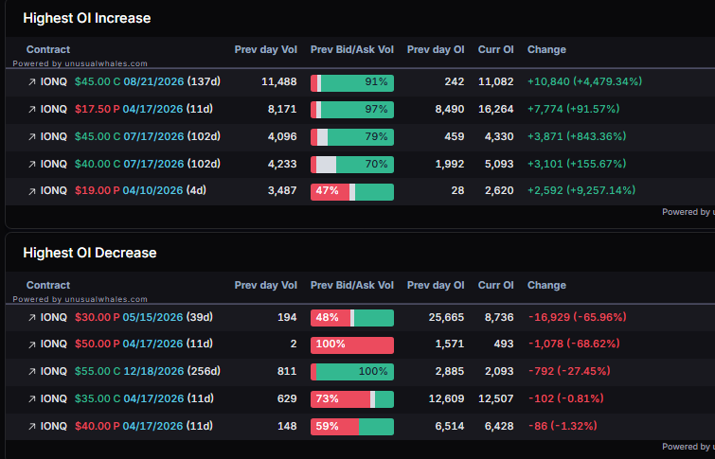Sort OI Increase table by Prev Bid/Ask Vol
This screenshot has width=715, height=459.
352,49
